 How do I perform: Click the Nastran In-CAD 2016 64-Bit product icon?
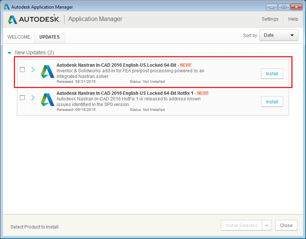47,72
